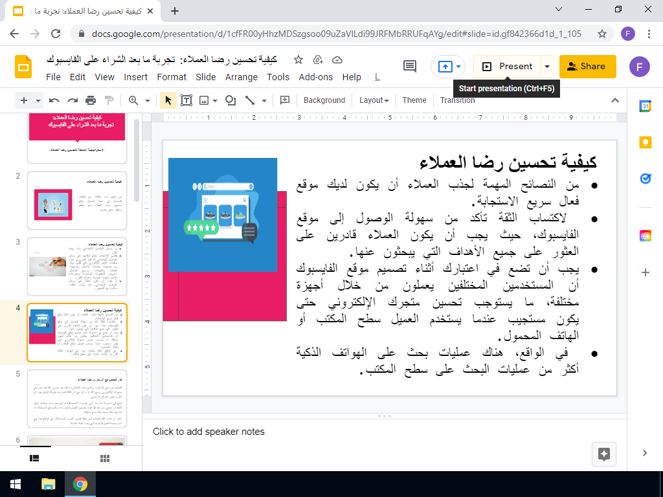Open the View menu
The height and width of the screenshot is (497, 663).
pos(104,77)
